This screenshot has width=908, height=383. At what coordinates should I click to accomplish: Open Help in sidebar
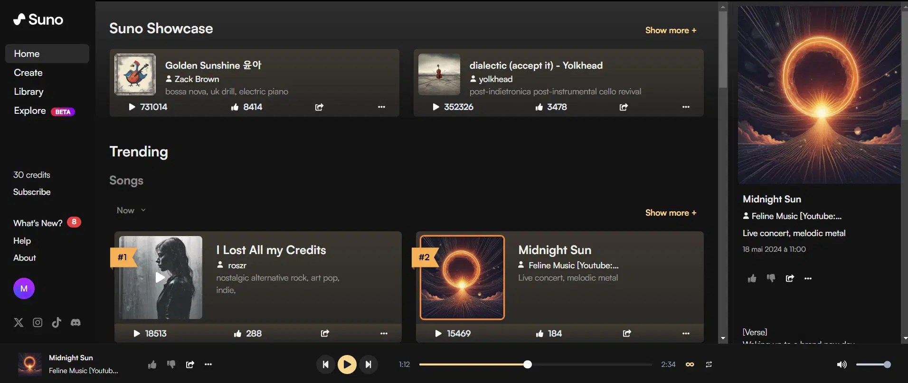[x=22, y=241]
